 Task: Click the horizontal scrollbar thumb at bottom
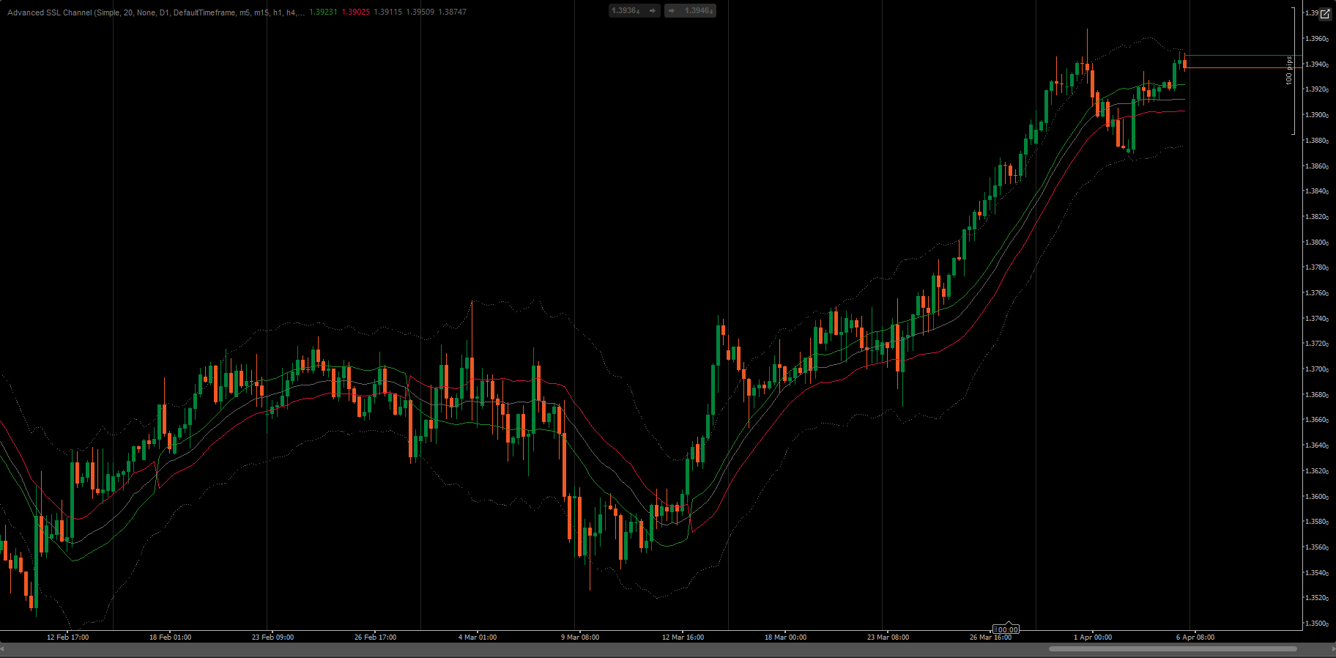[1172, 648]
